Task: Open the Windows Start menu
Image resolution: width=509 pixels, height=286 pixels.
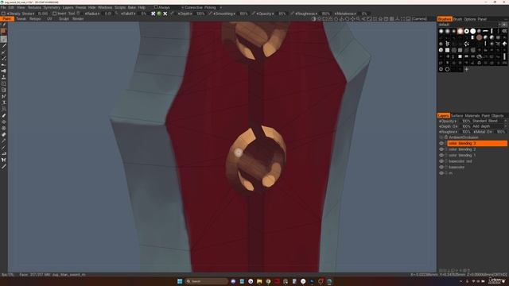Action: click(180, 281)
